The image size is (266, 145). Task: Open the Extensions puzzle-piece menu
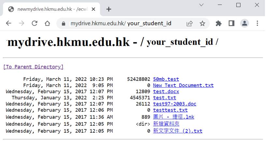click(x=218, y=23)
